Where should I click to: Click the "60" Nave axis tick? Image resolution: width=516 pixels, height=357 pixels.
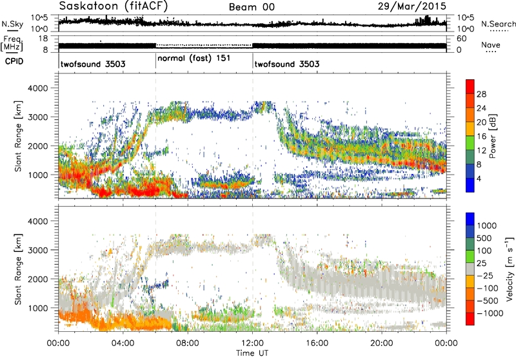462,39
